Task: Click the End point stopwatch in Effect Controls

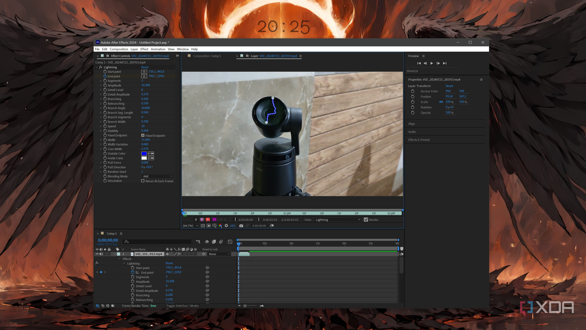Action: click(105, 76)
